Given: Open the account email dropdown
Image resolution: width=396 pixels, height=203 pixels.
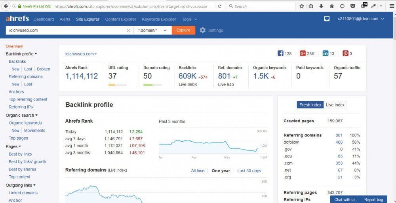Looking at the screenshot, I should point(361,19).
